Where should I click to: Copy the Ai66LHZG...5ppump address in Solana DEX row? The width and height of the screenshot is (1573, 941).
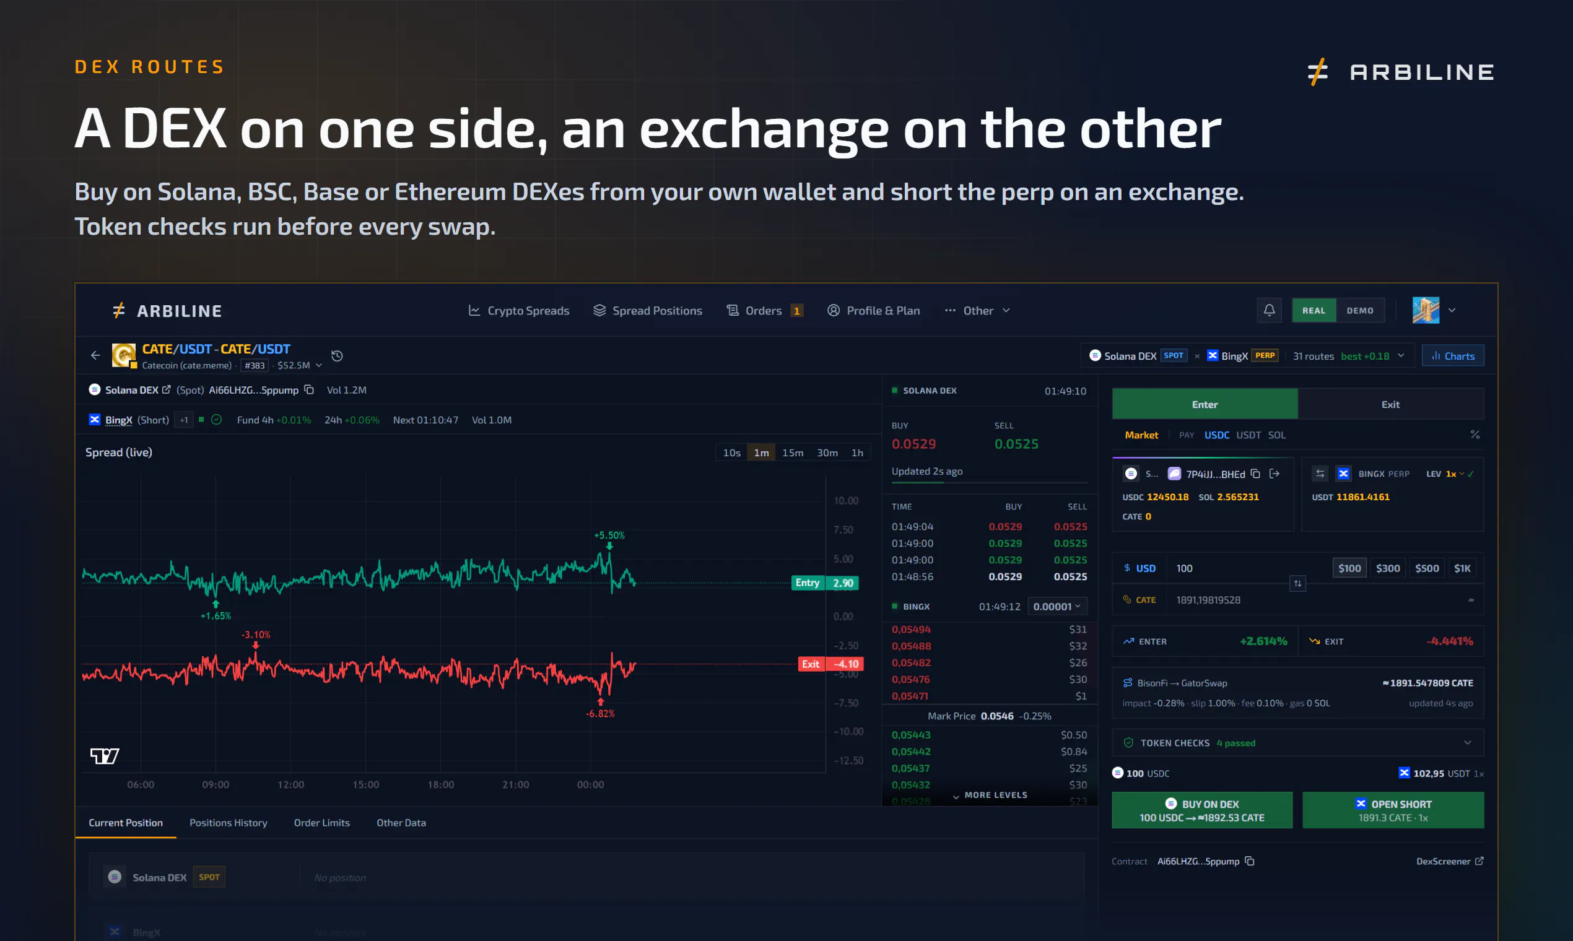click(x=309, y=389)
